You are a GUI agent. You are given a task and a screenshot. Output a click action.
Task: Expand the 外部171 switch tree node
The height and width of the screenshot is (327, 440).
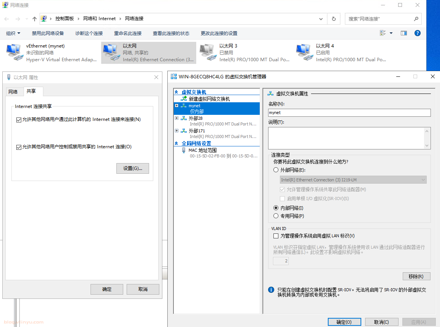[x=176, y=130]
